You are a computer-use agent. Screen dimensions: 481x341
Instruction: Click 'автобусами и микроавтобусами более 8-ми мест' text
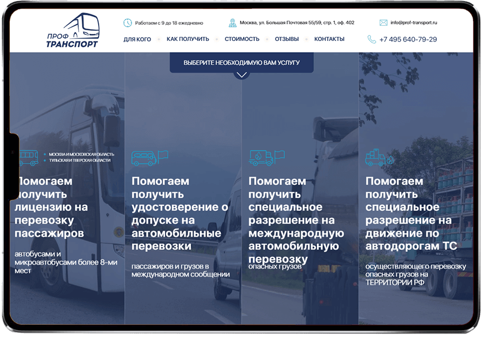pos(66,262)
